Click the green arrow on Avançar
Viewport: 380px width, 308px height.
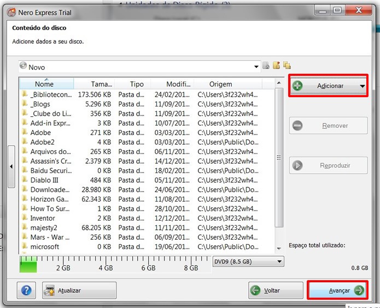click(x=359, y=290)
